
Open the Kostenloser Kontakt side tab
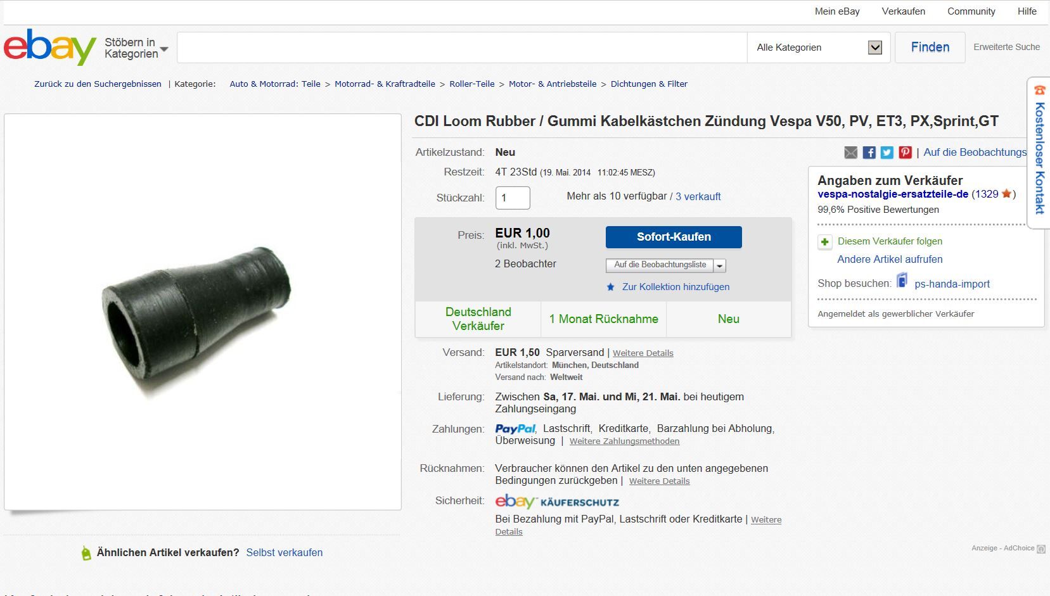pos(1039,153)
